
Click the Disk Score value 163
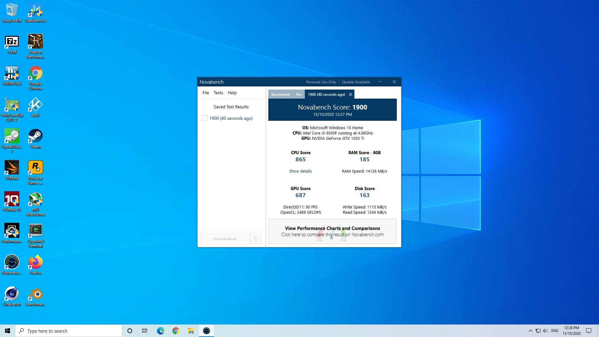coord(364,195)
